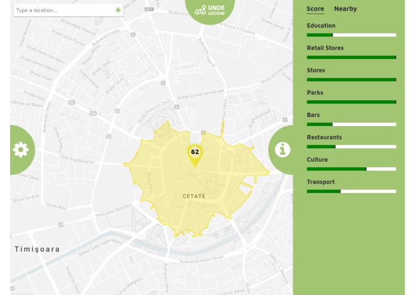Click the CETATE district label on map
This screenshot has width=415, height=295.
(x=194, y=196)
